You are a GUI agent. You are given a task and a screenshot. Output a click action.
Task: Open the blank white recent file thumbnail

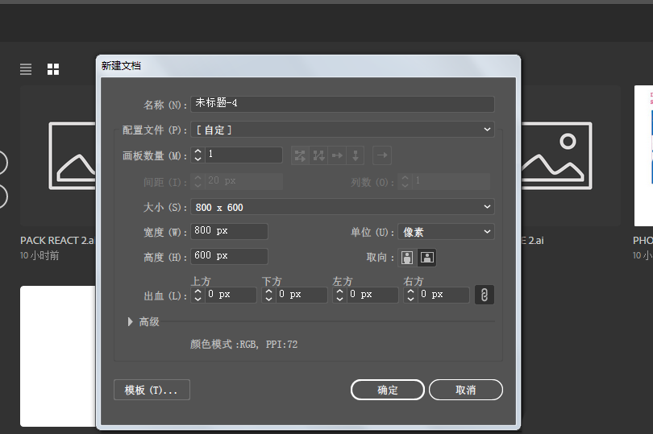point(58,356)
